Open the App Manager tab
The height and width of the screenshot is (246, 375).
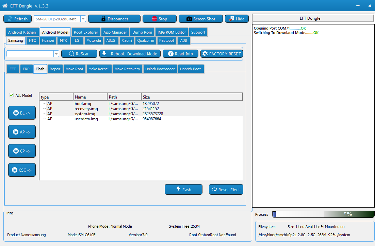click(115, 32)
